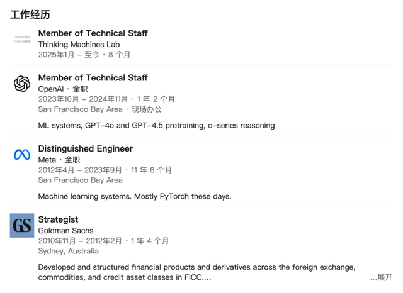Select the Sydney, Australia location text
Image resolution: width=403 pixels, height=293 pixels.
click(69, 251)
